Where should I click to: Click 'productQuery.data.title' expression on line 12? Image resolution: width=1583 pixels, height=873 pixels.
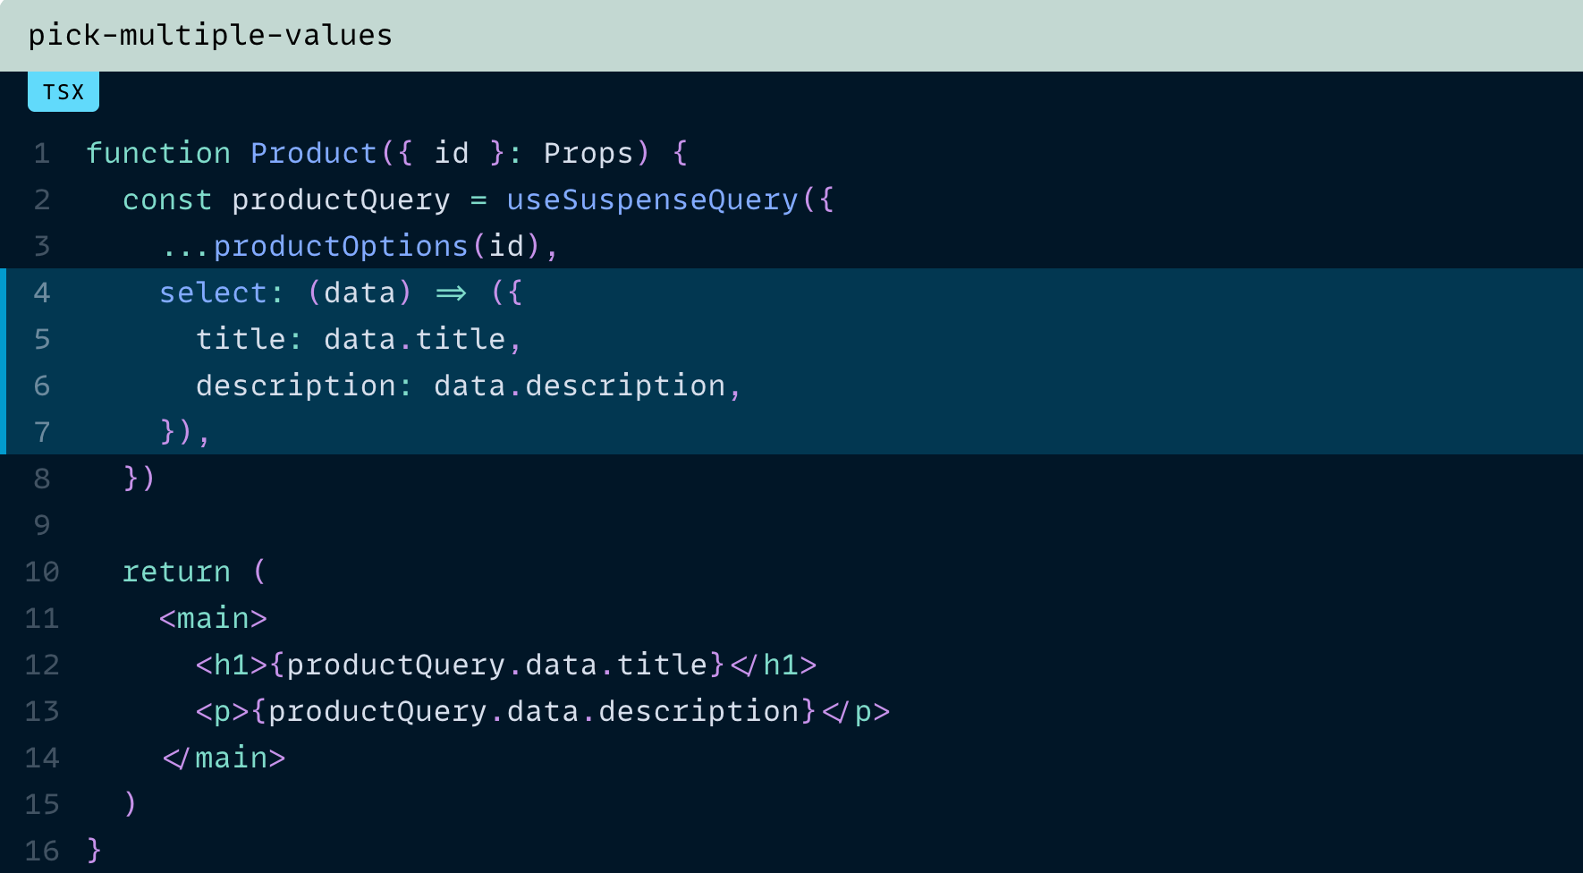[x=496, y=665]
